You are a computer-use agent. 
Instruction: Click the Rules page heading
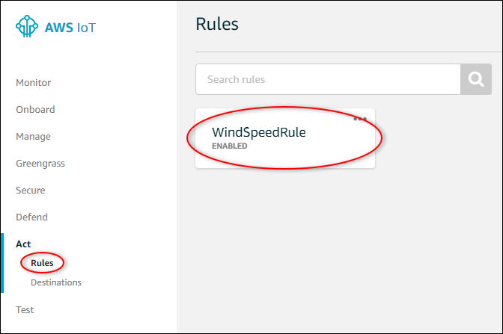click(217, 24)
